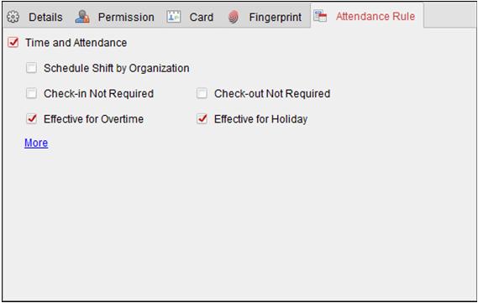Go to the Fingerprint tab
This screenshot has height=303, width=478.
point(276,18)
